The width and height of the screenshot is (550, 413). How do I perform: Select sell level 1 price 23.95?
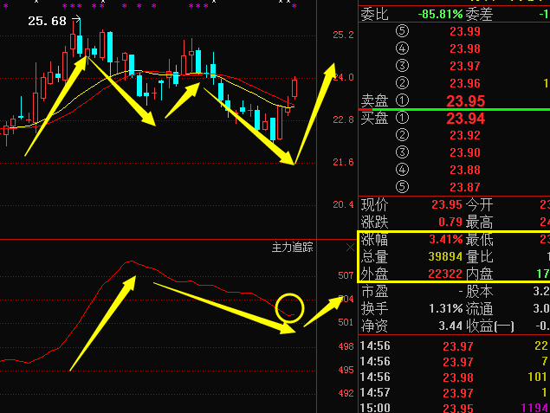(465, 100)
